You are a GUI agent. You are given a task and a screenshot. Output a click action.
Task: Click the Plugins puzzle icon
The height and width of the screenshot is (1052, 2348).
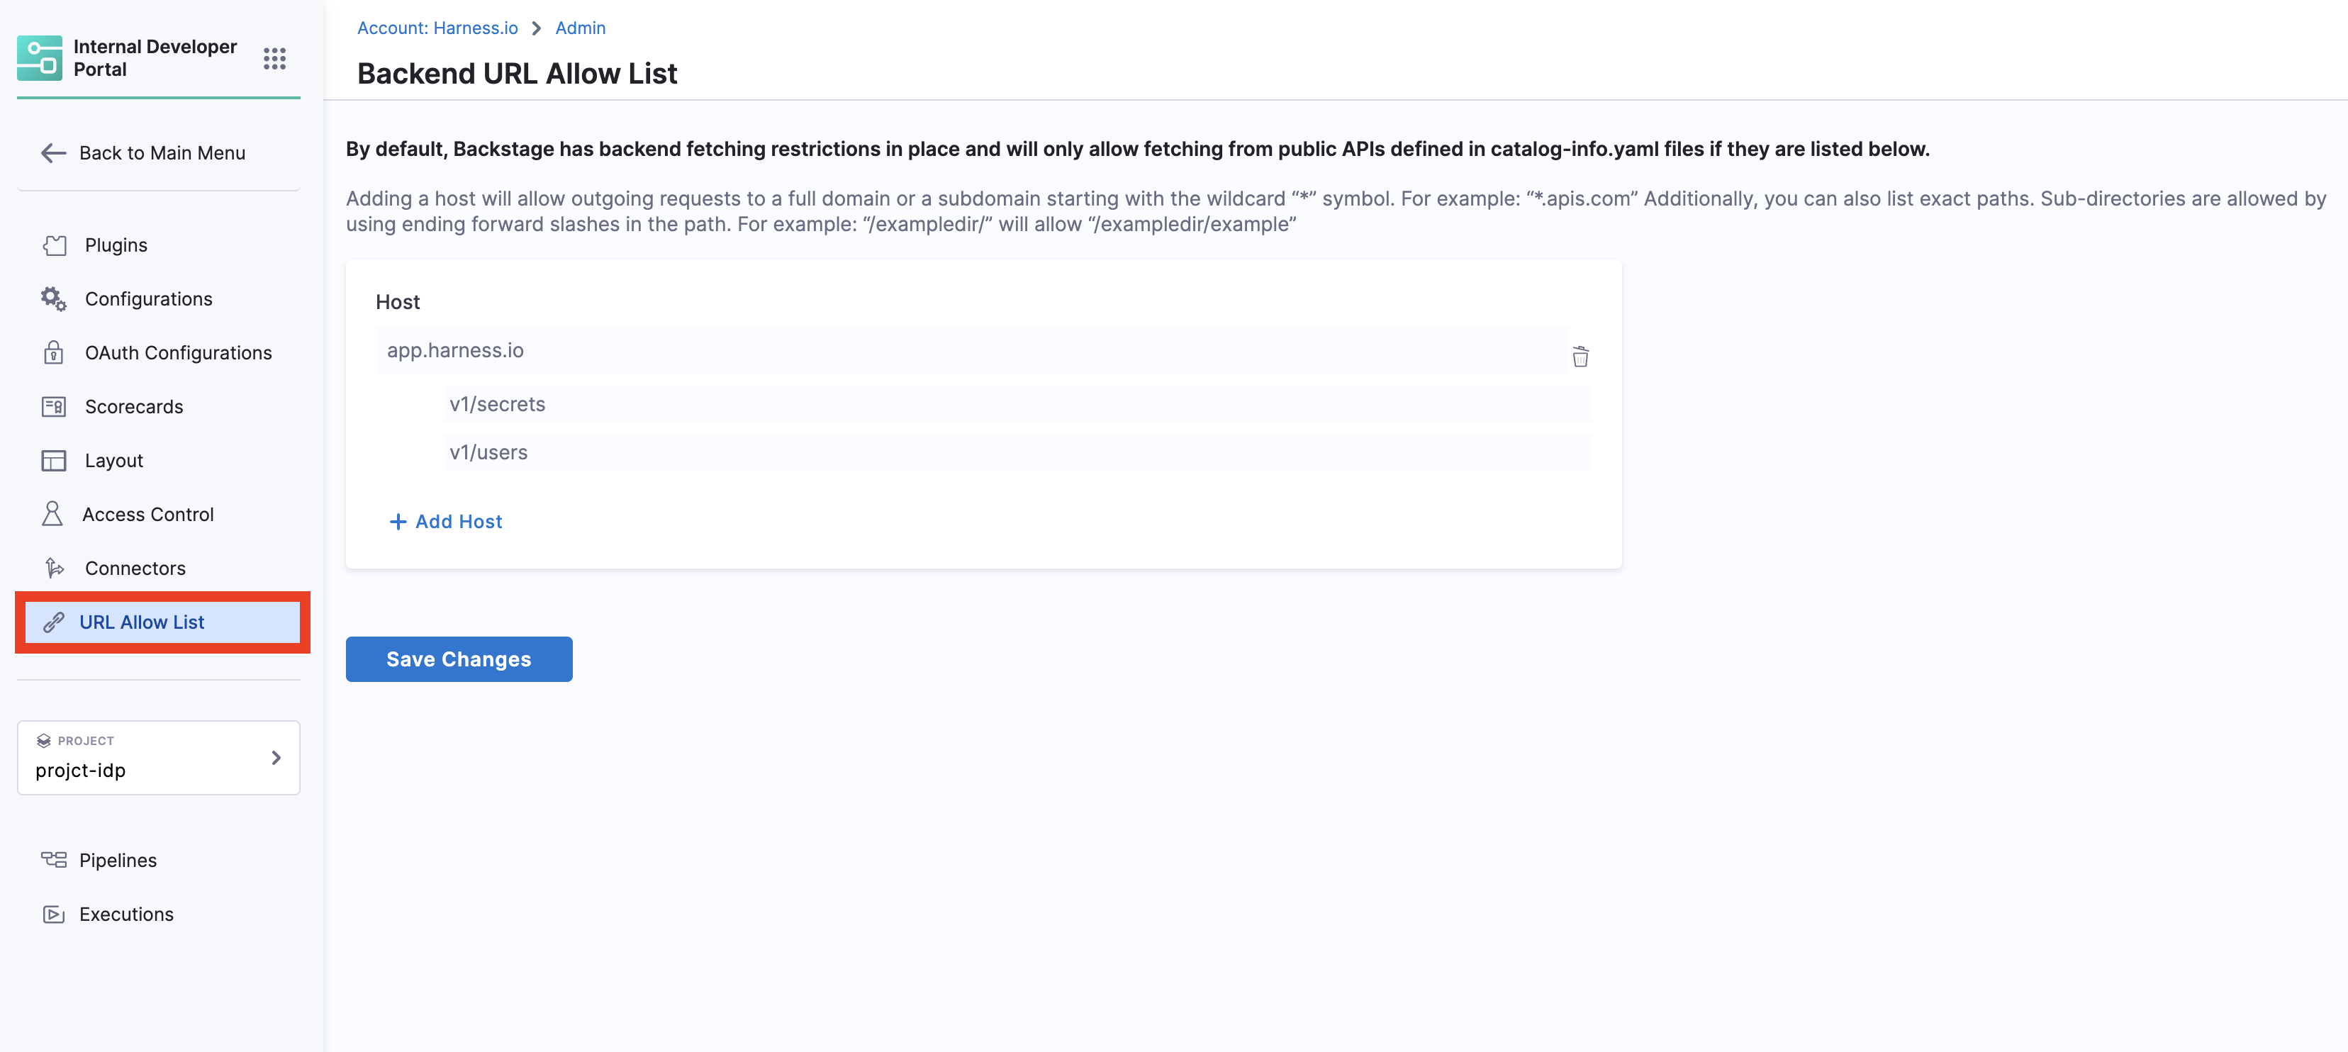pos(55,245)
